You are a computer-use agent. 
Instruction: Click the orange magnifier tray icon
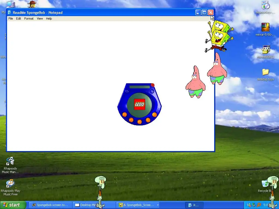259,205
